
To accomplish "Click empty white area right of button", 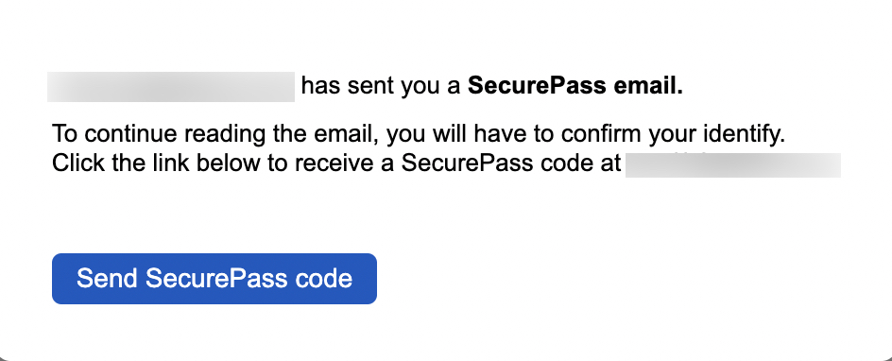I will pyautogui.click(x=626, y=279).
